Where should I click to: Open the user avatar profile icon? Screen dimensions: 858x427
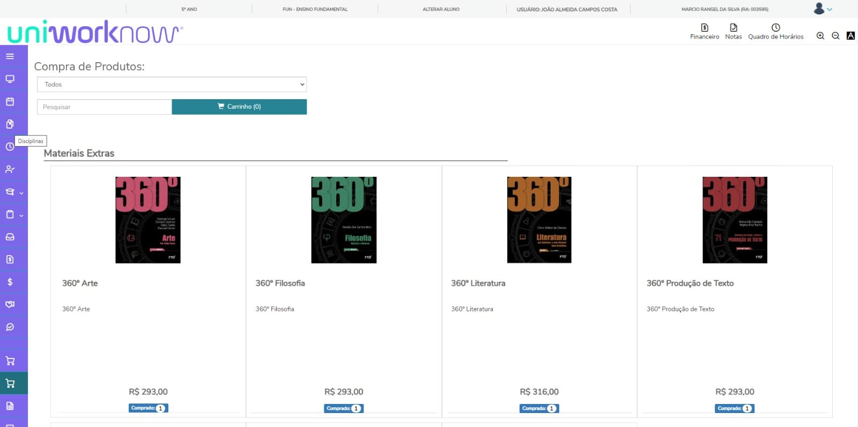coord(819,9)
